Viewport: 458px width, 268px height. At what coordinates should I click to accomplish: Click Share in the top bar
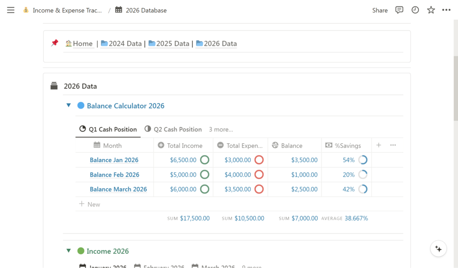[x=380, y=10]
